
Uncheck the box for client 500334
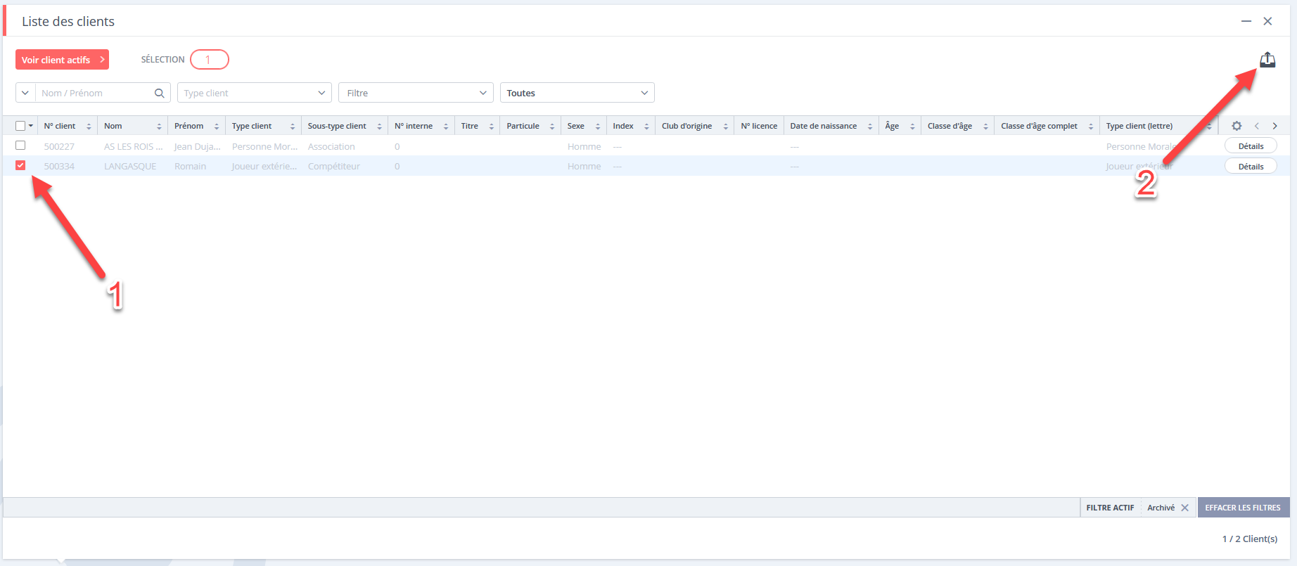[20, 165]
